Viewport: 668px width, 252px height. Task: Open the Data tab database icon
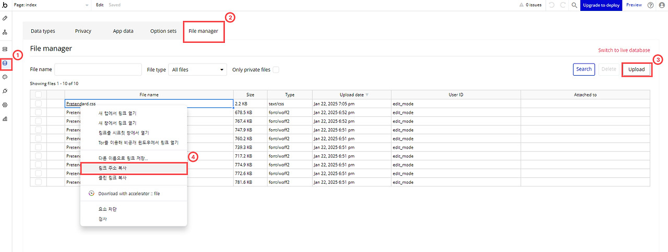[x=5, y=64]
